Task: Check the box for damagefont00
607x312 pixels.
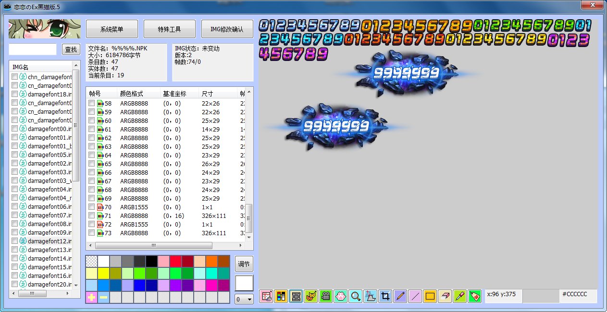Action: coord(14,129)
